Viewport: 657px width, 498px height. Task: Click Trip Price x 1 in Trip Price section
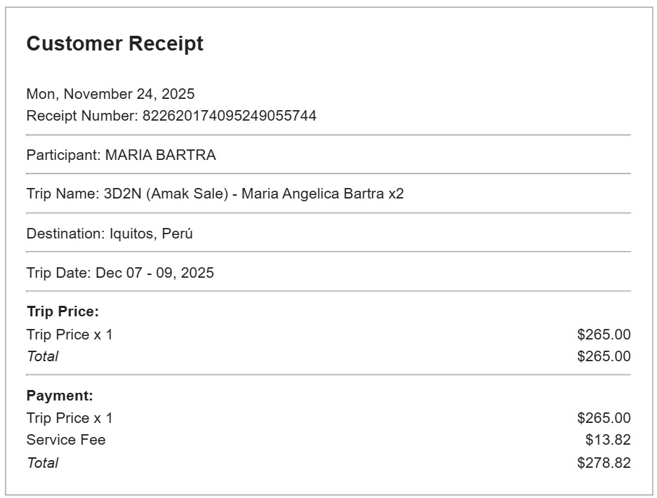click(x=69, y=335)
